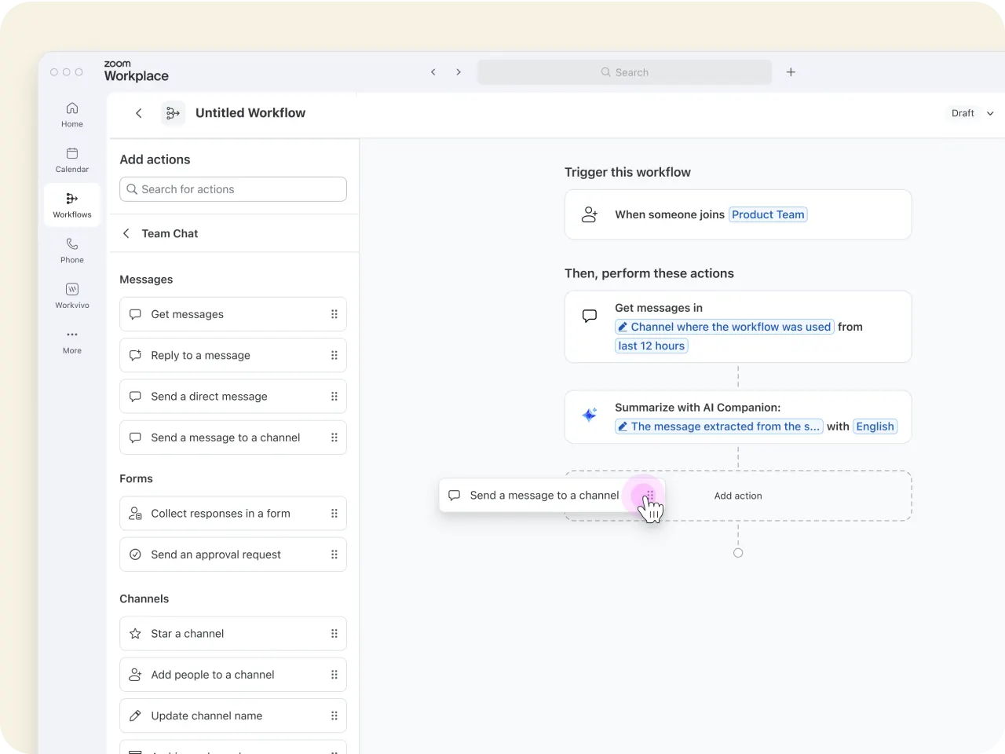
Task: Click the Add action placeholder
Action: click(737, 496)
